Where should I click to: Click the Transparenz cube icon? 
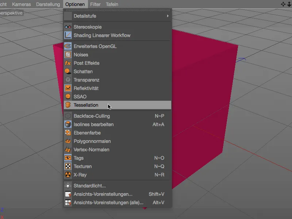point(68,80)
